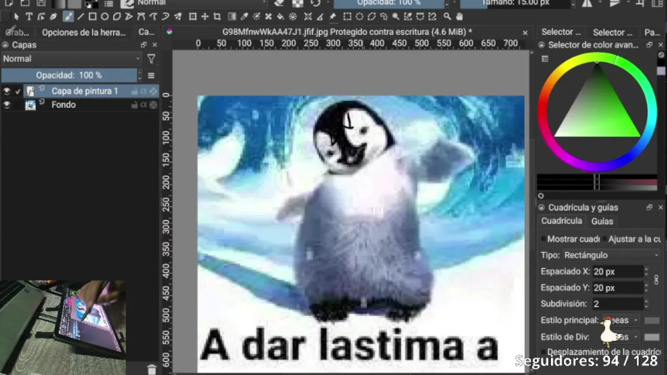Viewport: 667px width, 375px height.
Task: Select the Zoom magnifier tool
Action: (447, 17)
